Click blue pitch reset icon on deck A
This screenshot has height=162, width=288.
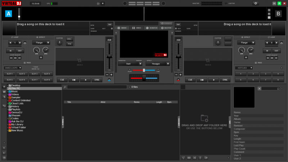pyautogui.click(x=109, y=80)
